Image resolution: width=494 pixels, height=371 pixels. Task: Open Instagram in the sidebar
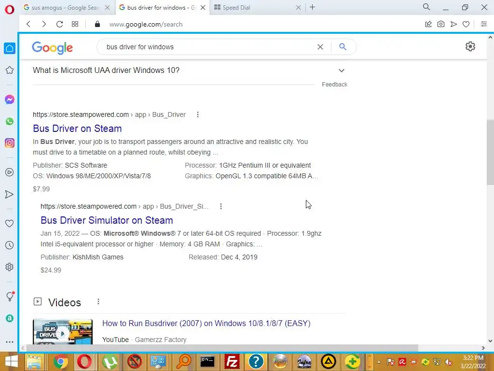[10, 143]
